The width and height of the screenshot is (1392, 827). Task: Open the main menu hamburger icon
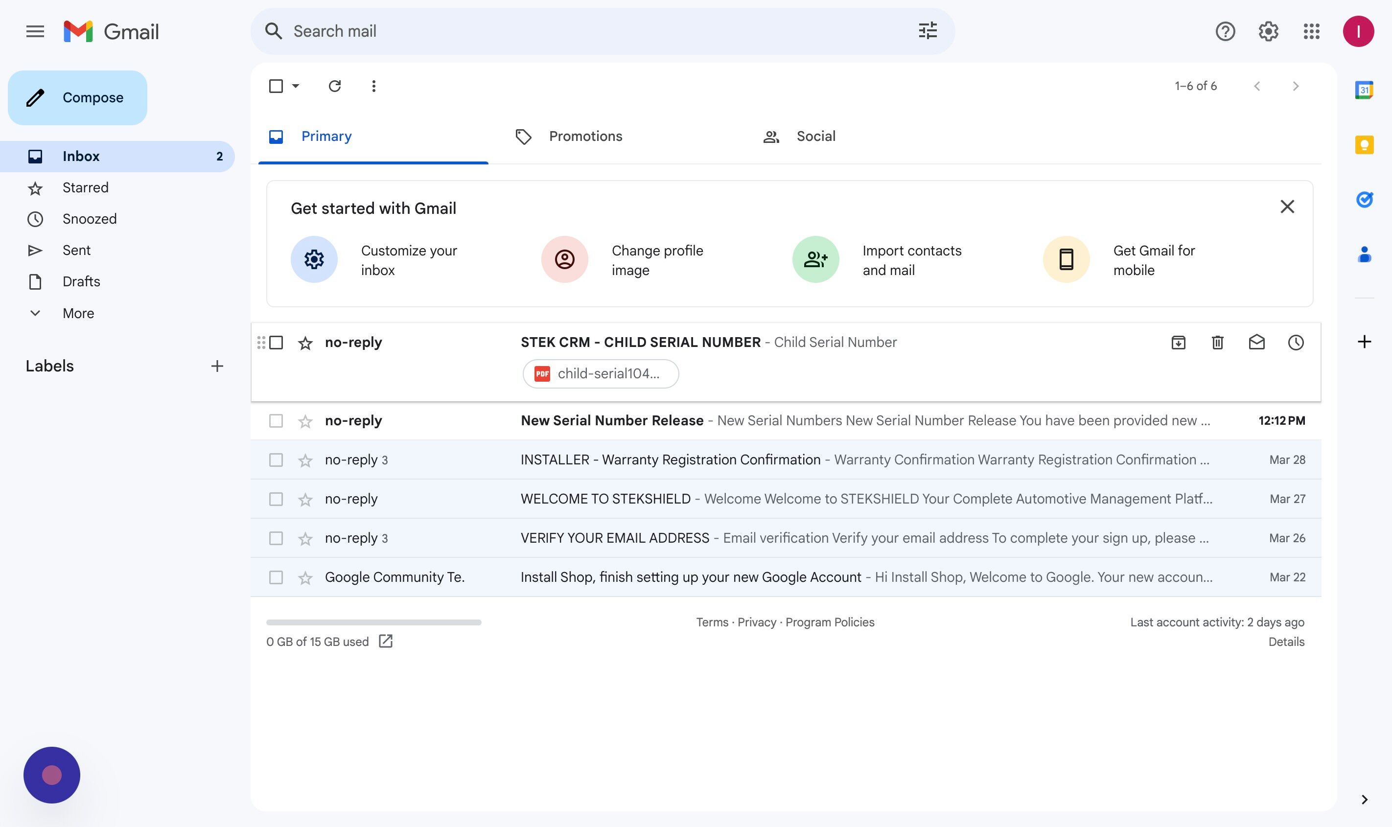(x=35, y=31)
